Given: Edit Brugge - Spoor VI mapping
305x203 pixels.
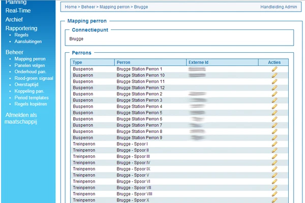Looking at the screenshot, I should pos(274,182).
